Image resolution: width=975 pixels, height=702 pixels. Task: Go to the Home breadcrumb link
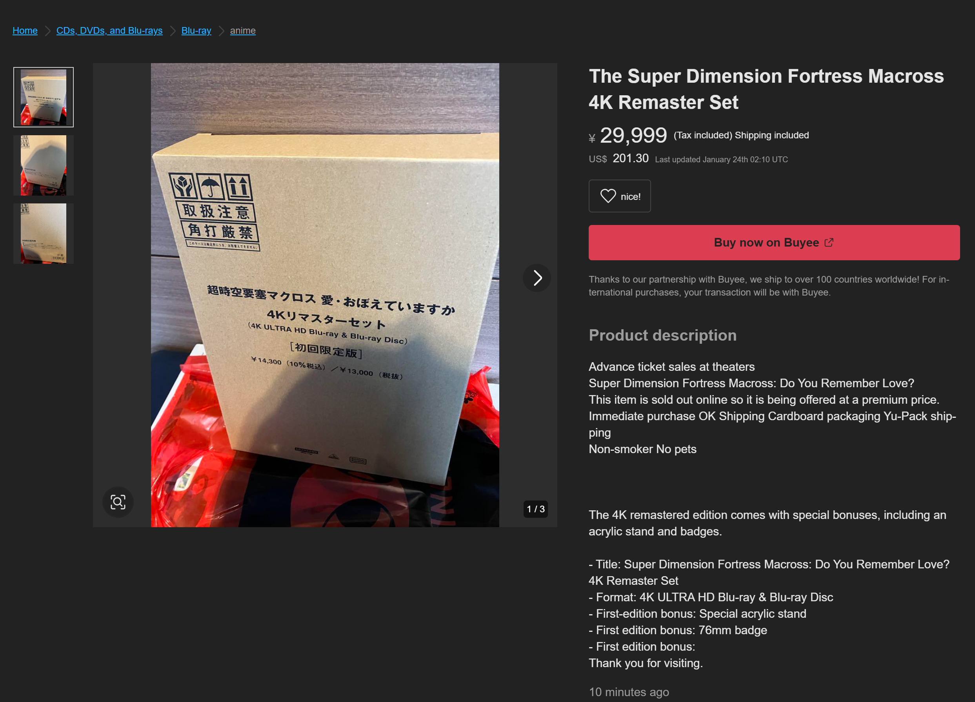tap(25, 31)
